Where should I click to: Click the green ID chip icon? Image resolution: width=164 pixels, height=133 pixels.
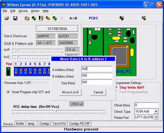55,18
